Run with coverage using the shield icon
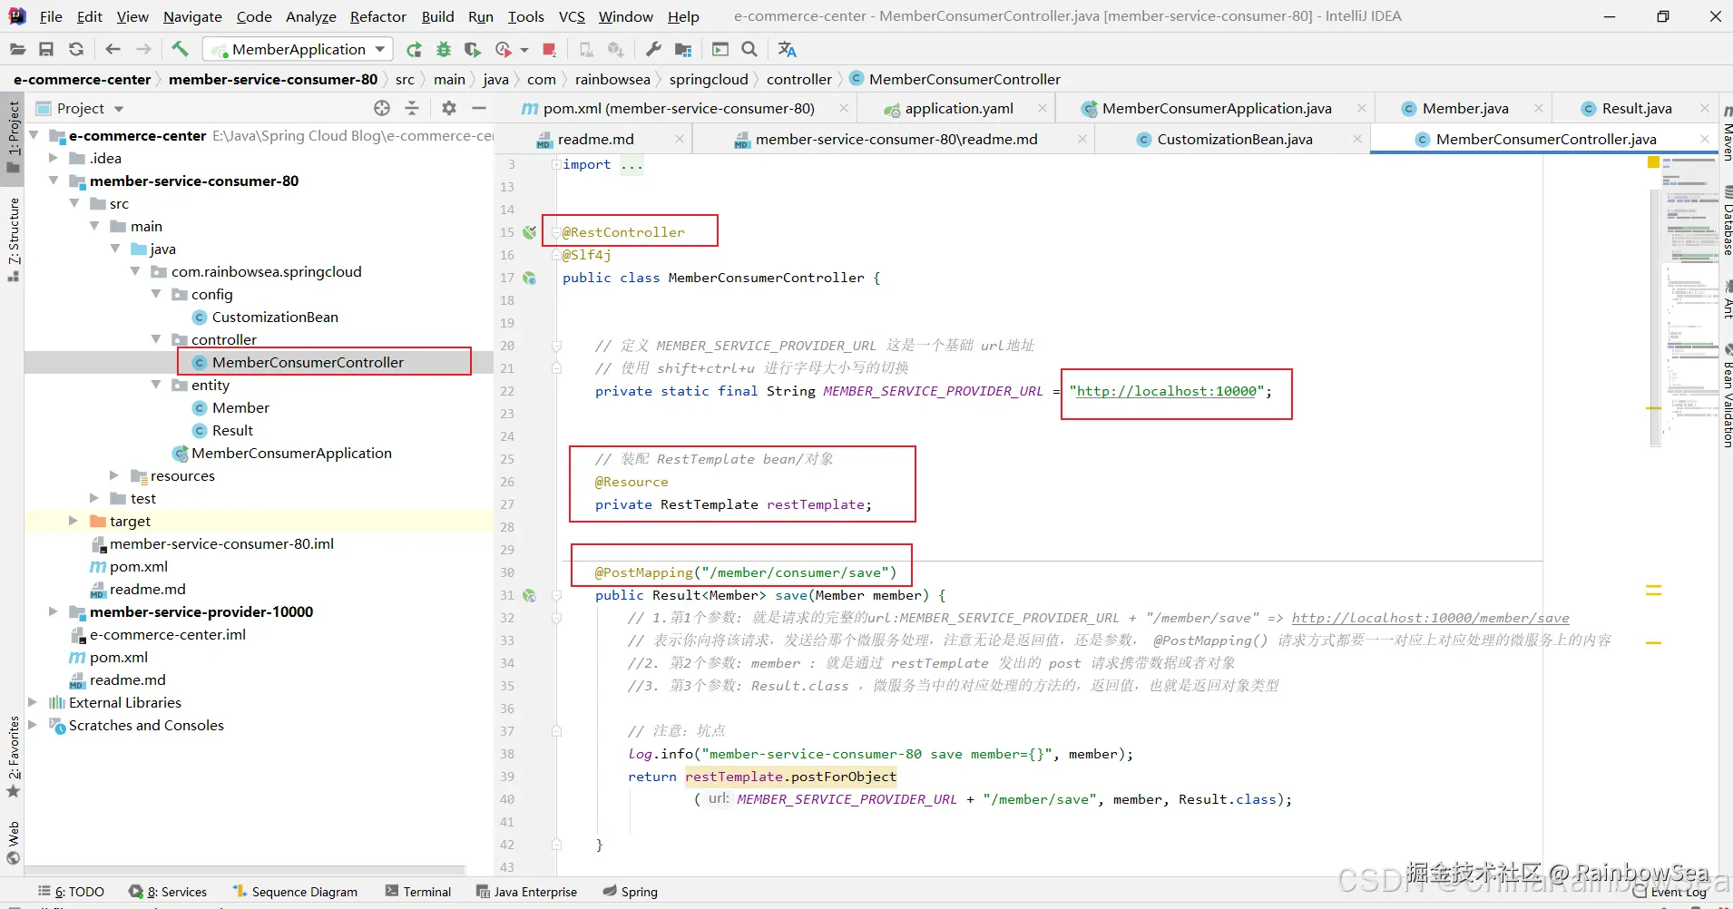Viewport: 1733px width, 909px height. coord(472,49)
